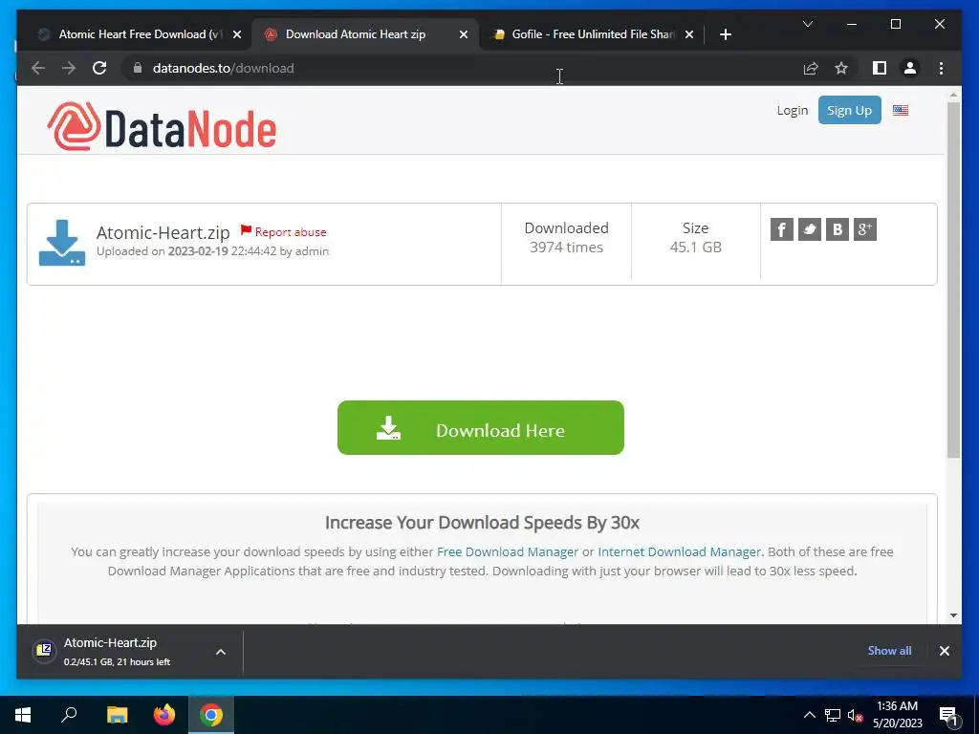Screen dimensions: 979x734
Task: Click the Report abuse link
Action: 283,231
